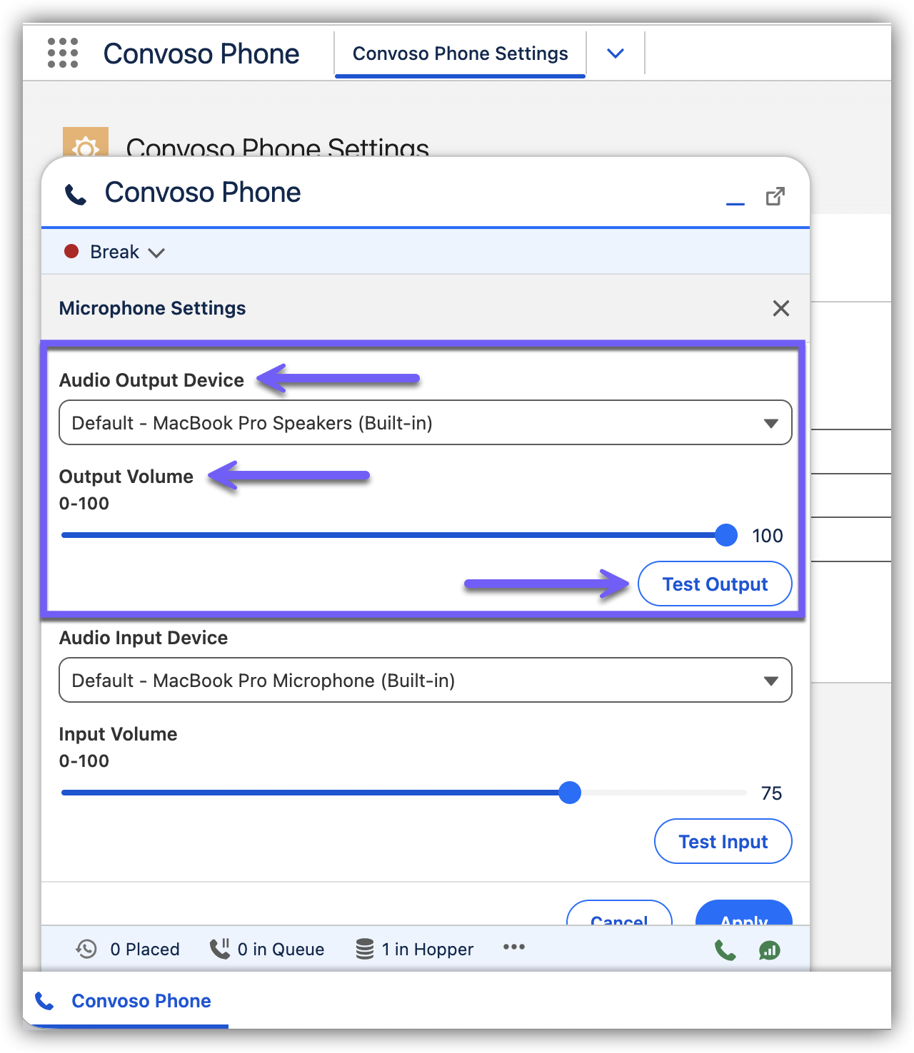Click the green phone call icon

(x=725, y=950)
